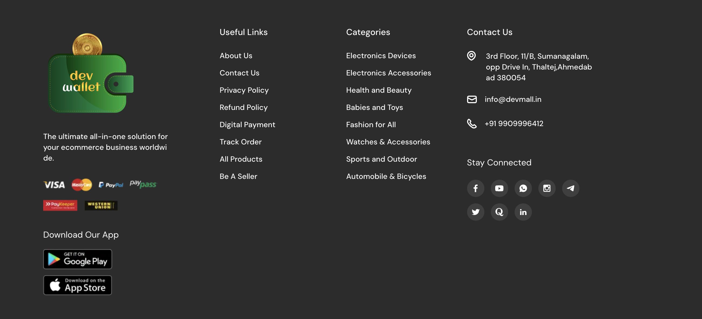Open the Facebook social icon
702x319 pixels.
[475, 188]
